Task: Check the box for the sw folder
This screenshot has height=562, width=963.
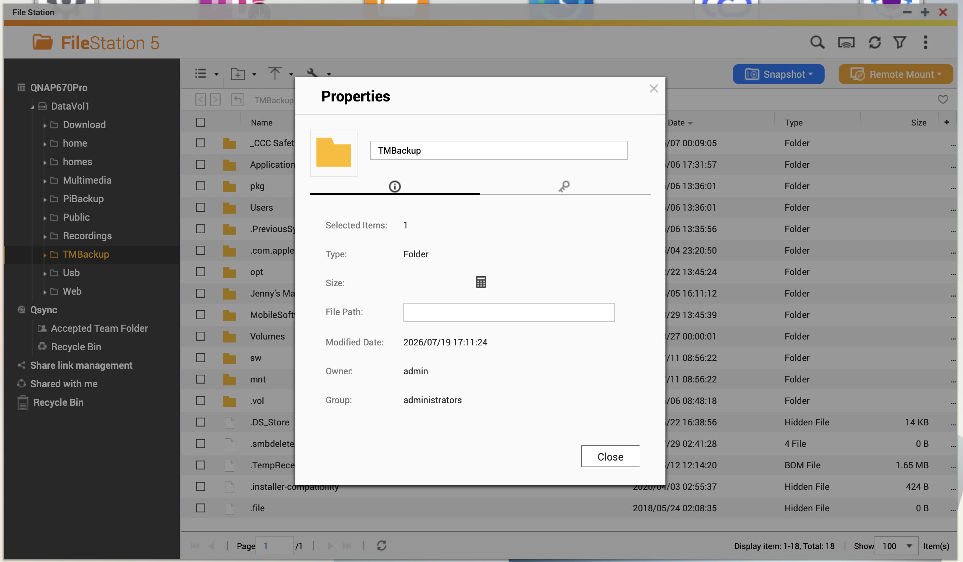Action: [x=200, y=358]
